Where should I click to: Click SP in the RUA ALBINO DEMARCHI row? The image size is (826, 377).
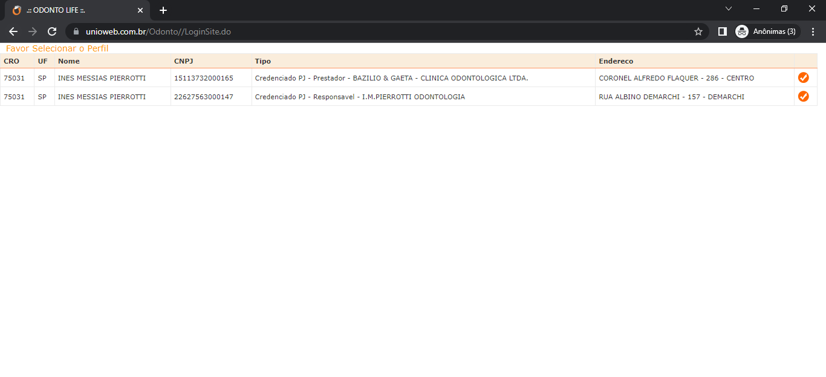coord(42,97)
